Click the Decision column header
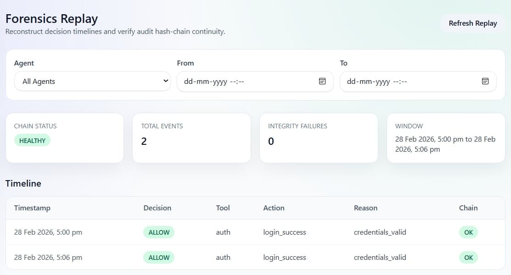511x275 pixels. [157, 208]
